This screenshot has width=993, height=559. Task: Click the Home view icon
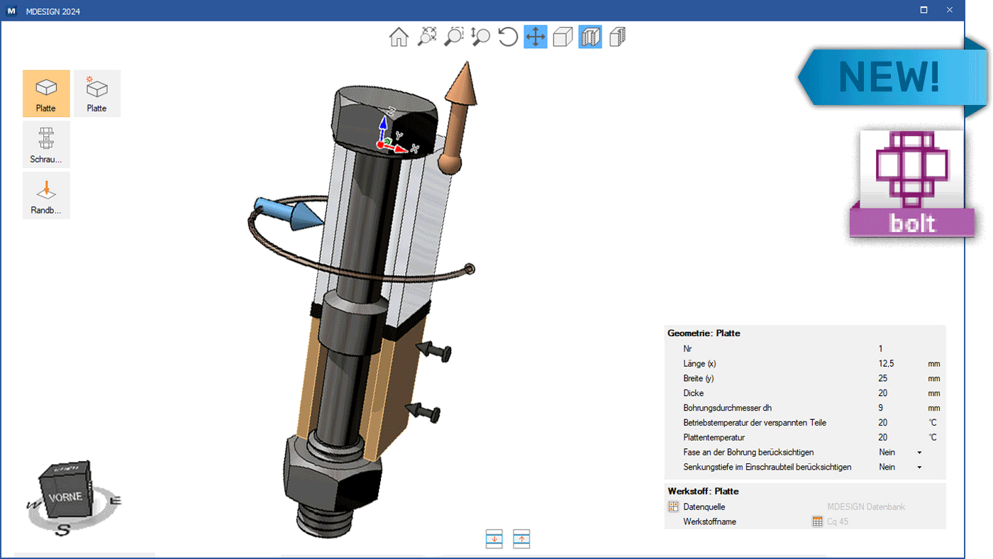[399, 37]
